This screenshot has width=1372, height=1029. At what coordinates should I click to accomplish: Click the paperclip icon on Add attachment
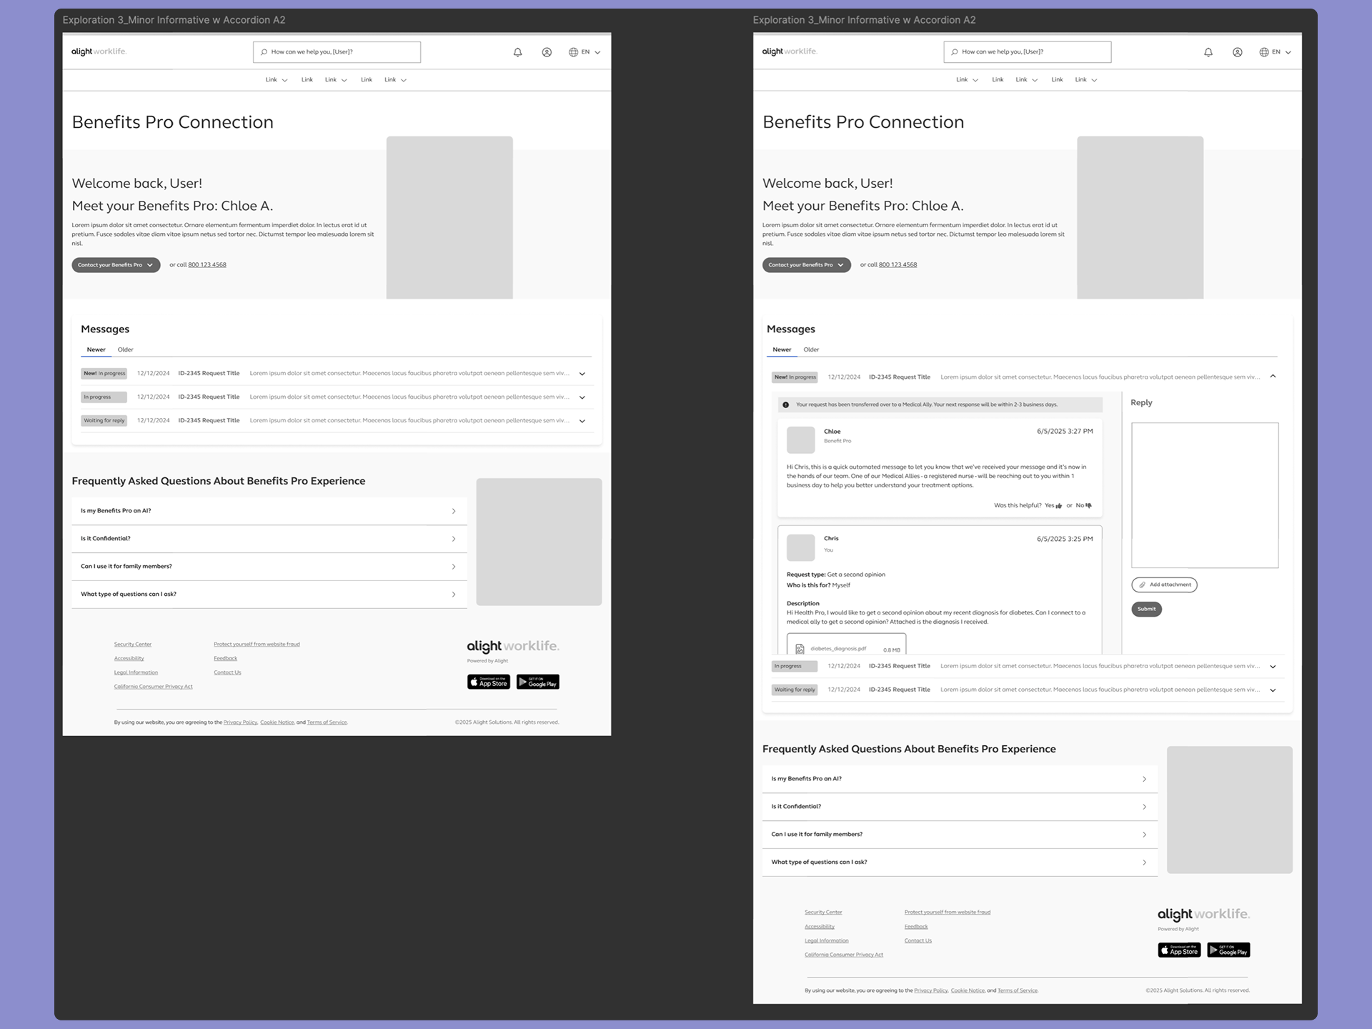tap(1143, 585)
